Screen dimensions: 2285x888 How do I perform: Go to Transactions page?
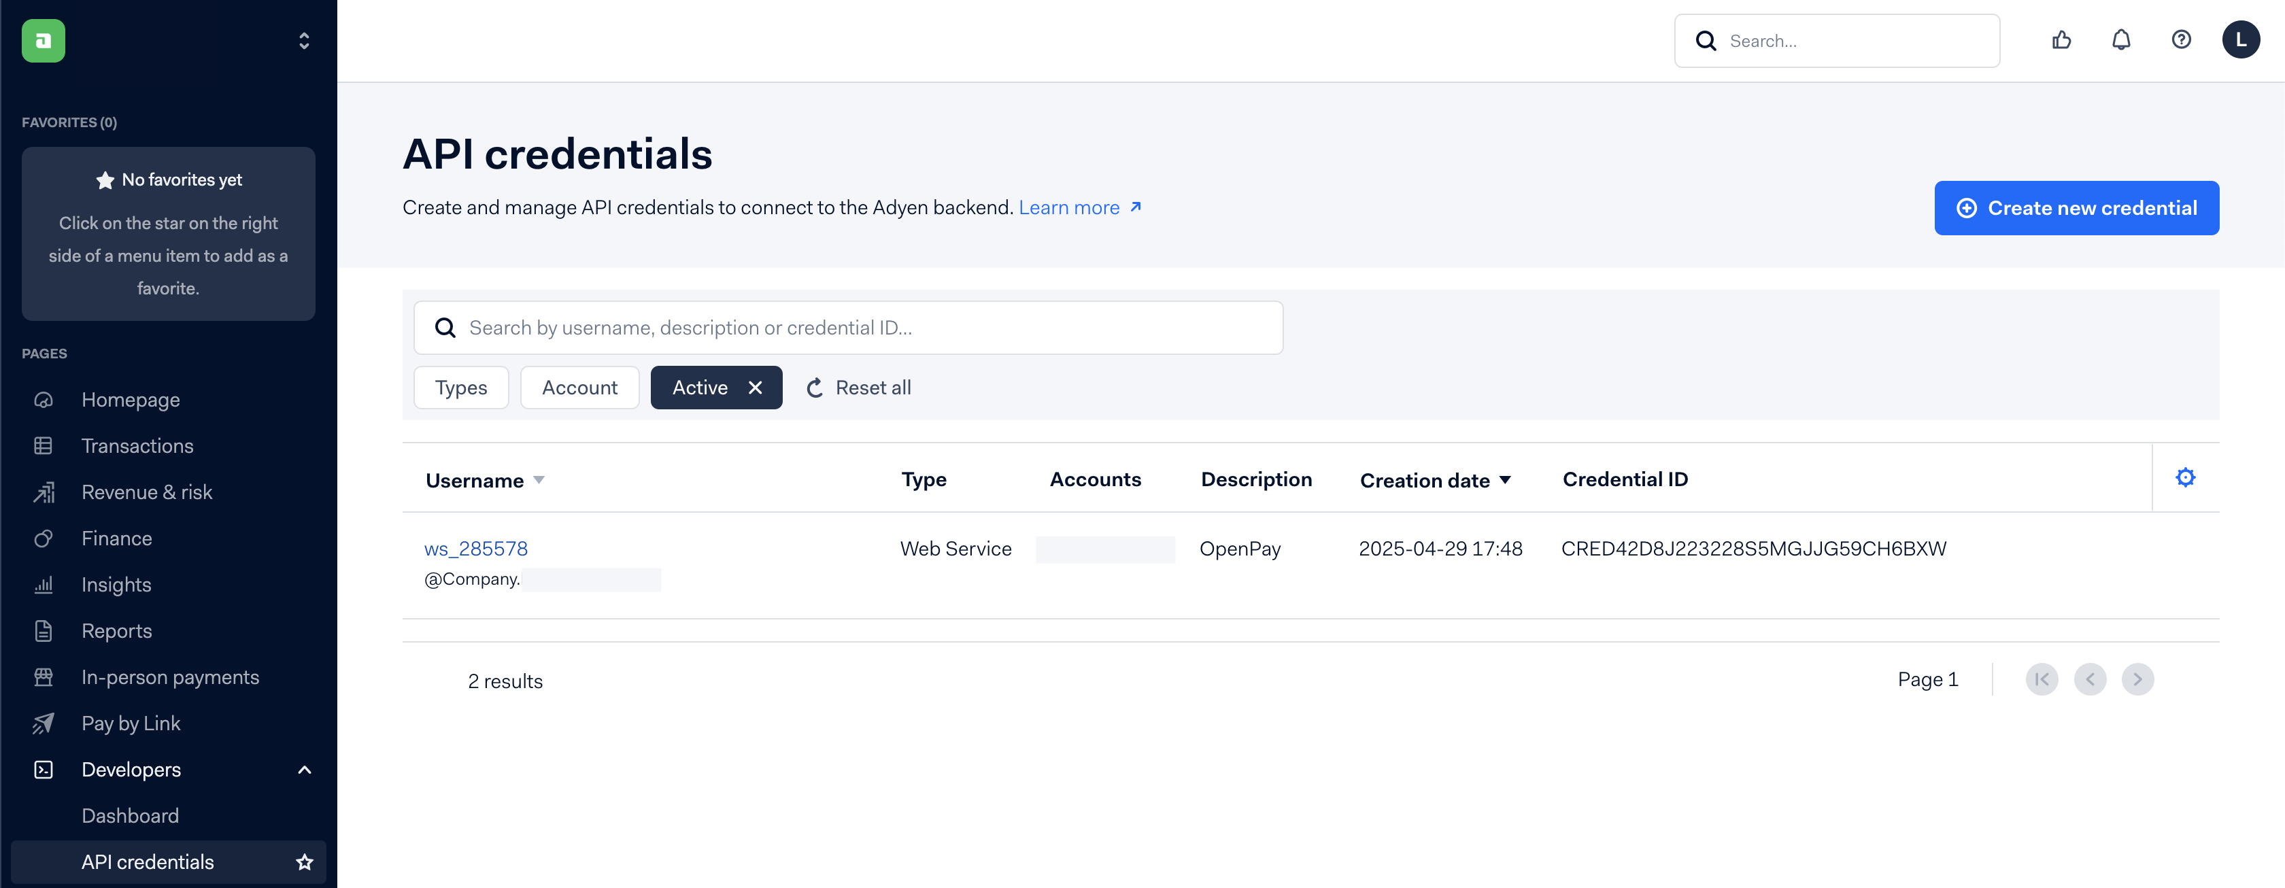[x=137, y=446]
